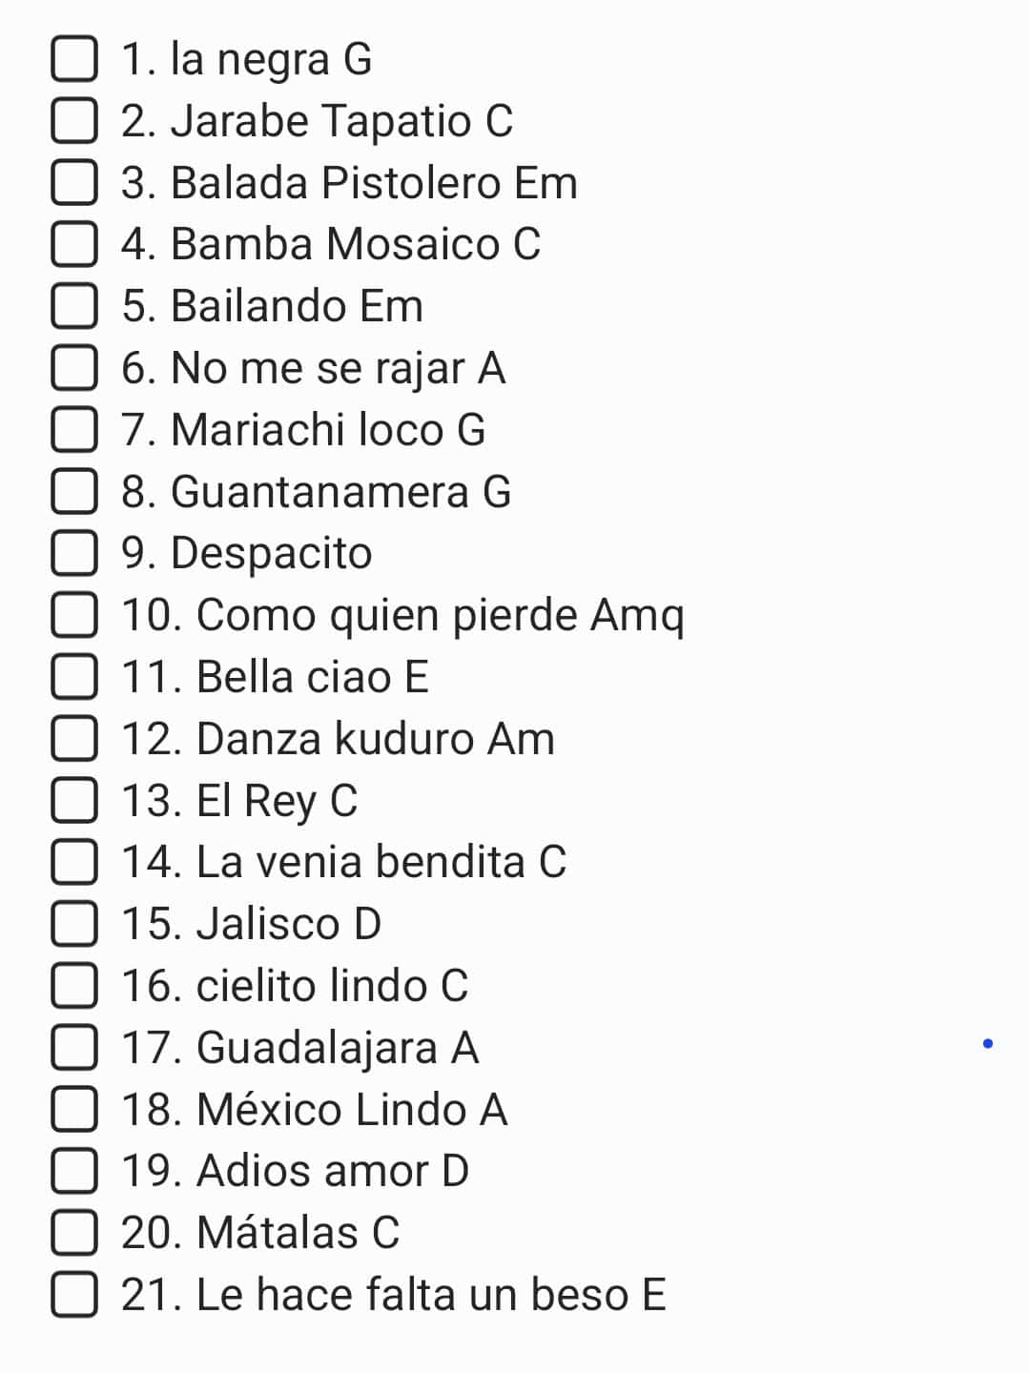Check off Jalisco D

[x=74, y=924]
